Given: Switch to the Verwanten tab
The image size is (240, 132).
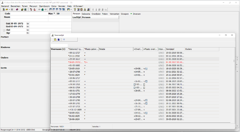Looking at the screenshot, I should (x=115, y=14).
